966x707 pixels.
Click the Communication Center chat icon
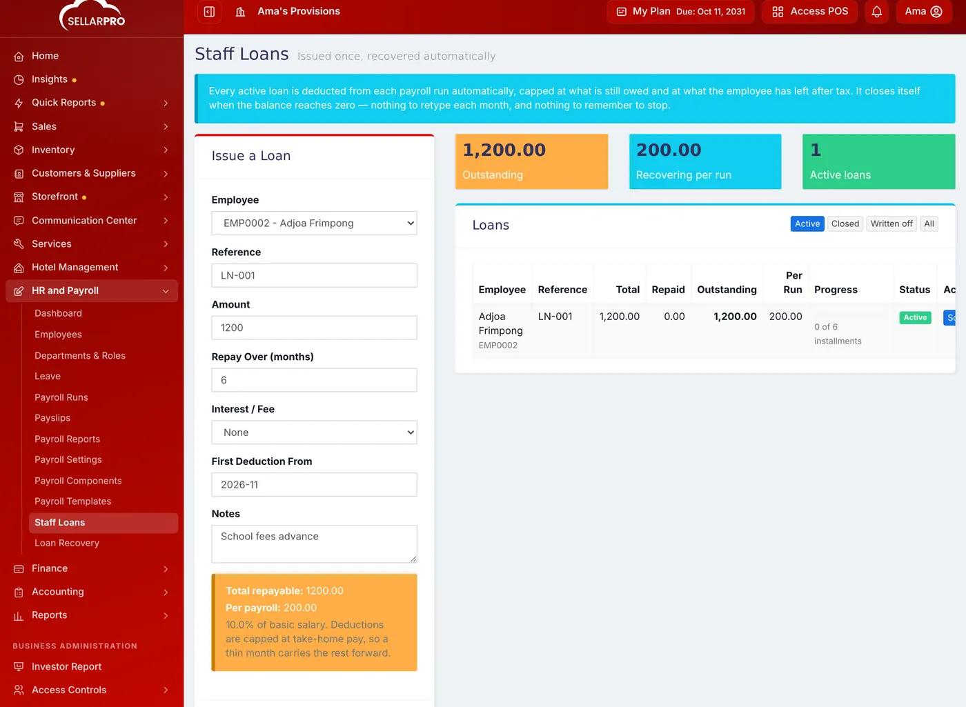click(19, 221)
